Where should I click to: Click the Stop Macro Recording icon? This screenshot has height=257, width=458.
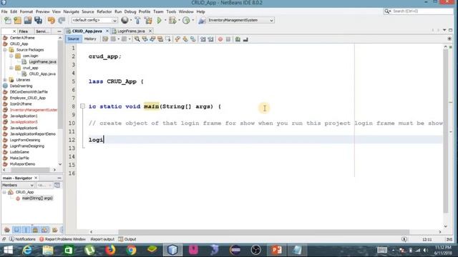click(228, 39)
